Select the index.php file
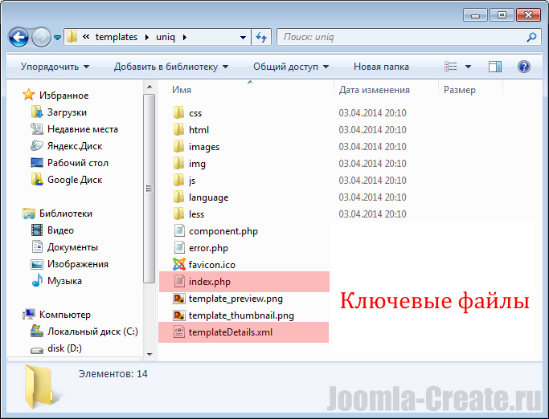 209,282
